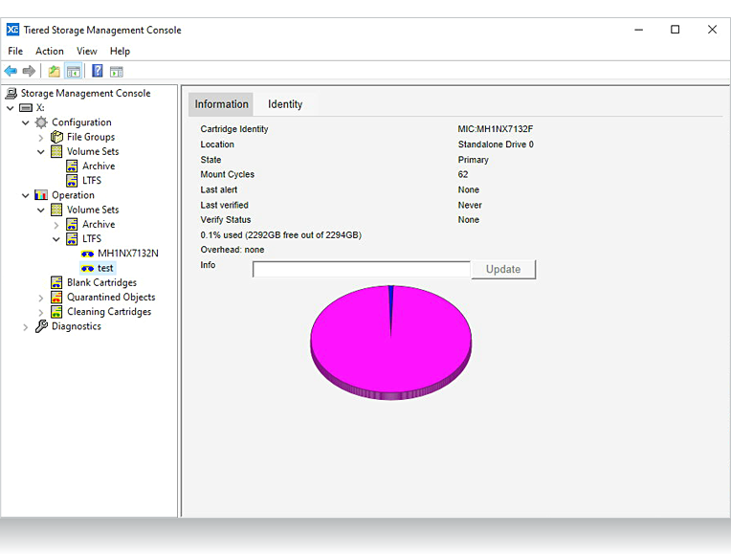
Task: Click the application logo in the title bar
Action: (x=12, y=30)
